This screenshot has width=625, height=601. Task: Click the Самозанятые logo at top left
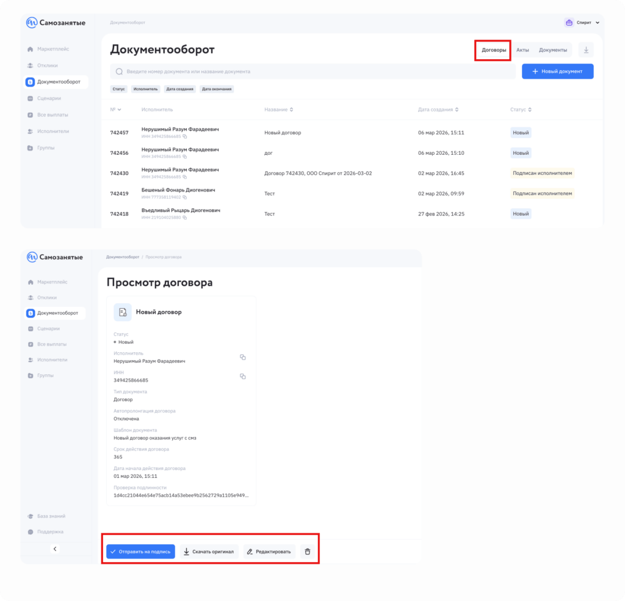click(56, 23)
